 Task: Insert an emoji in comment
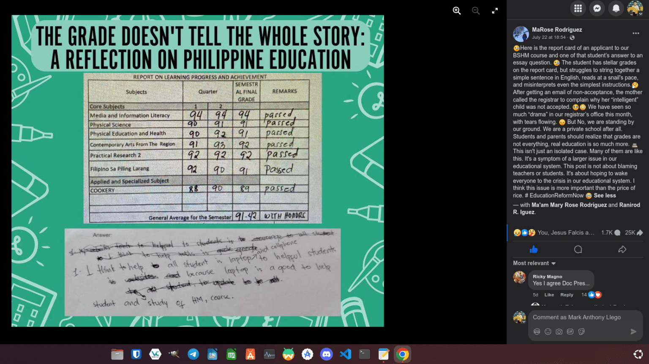coord(548,332)
